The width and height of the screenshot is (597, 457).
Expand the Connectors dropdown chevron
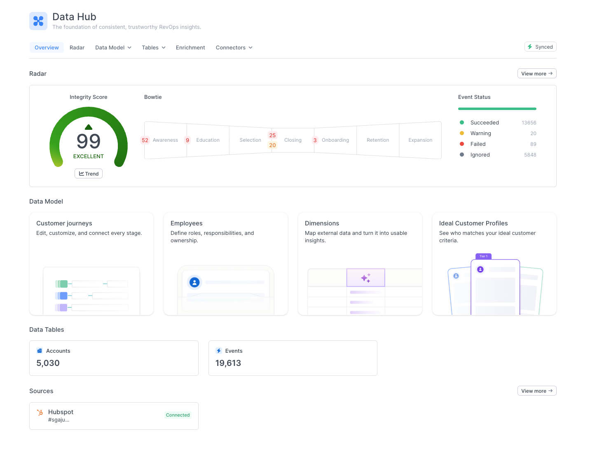[251, 48]
